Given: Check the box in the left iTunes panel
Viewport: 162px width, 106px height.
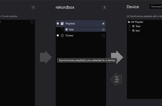Looking at the screenshot, I should coord(32,22).
